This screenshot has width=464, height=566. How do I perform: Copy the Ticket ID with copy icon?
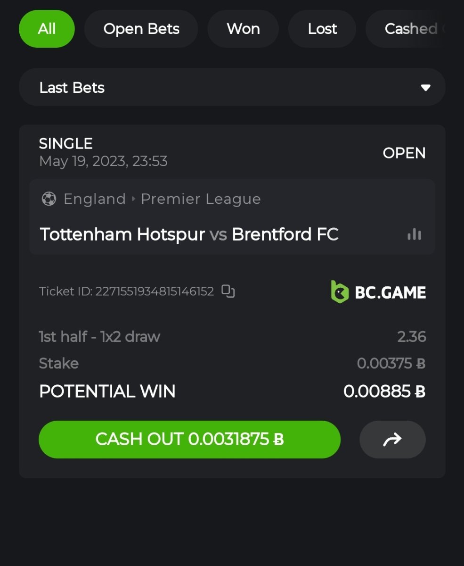[228, 291]
